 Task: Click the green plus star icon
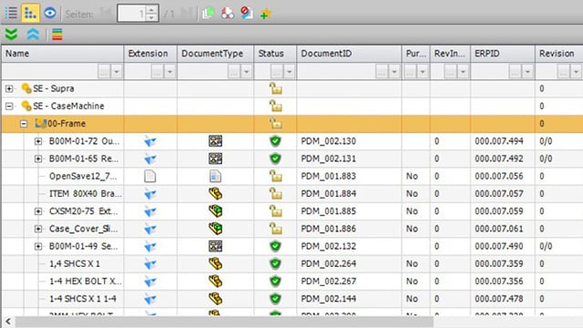coord(265,14)
